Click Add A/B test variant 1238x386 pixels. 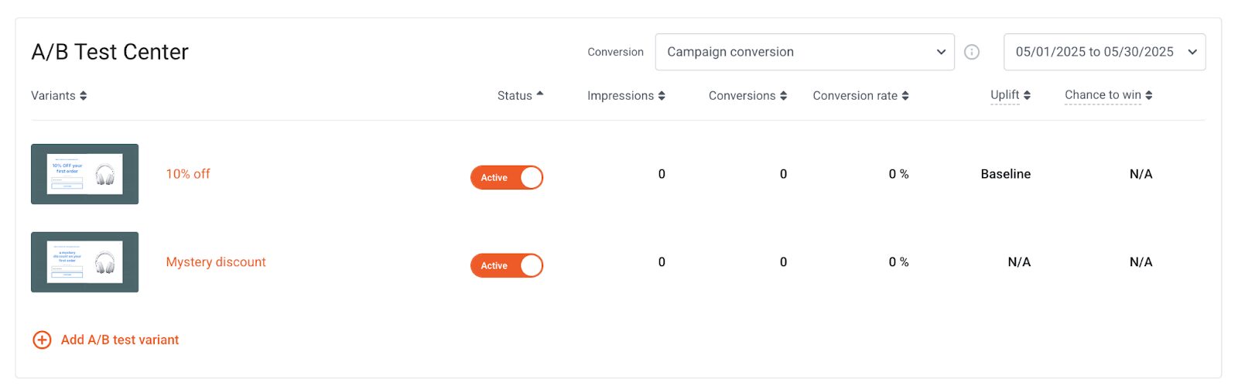(120, 340)
